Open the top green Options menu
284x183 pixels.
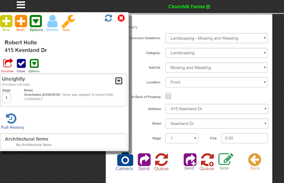[x=36, y=21]
